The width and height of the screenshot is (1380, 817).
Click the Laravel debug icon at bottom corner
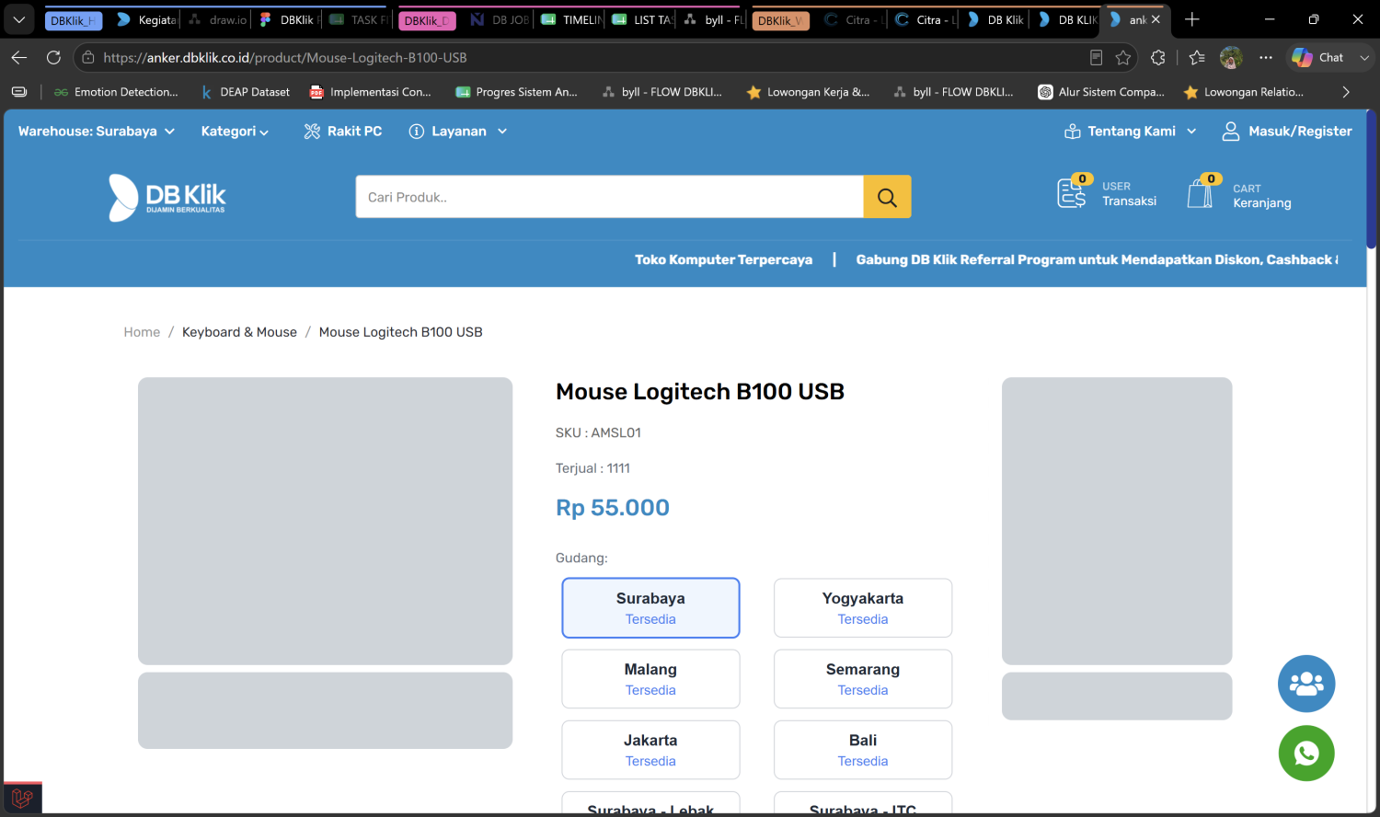[x=23, y=798]
